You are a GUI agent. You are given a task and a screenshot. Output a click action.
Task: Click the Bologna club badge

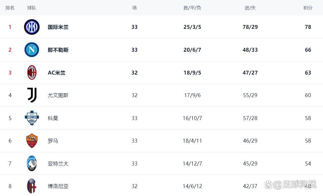point(32,186)
